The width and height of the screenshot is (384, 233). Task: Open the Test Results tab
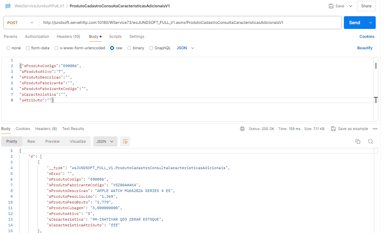[x=73, y=129]
